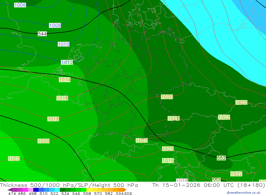This screenshot has height=195, width=266.
Task: Click the 1008 isobar label
Action: point(55,26)
